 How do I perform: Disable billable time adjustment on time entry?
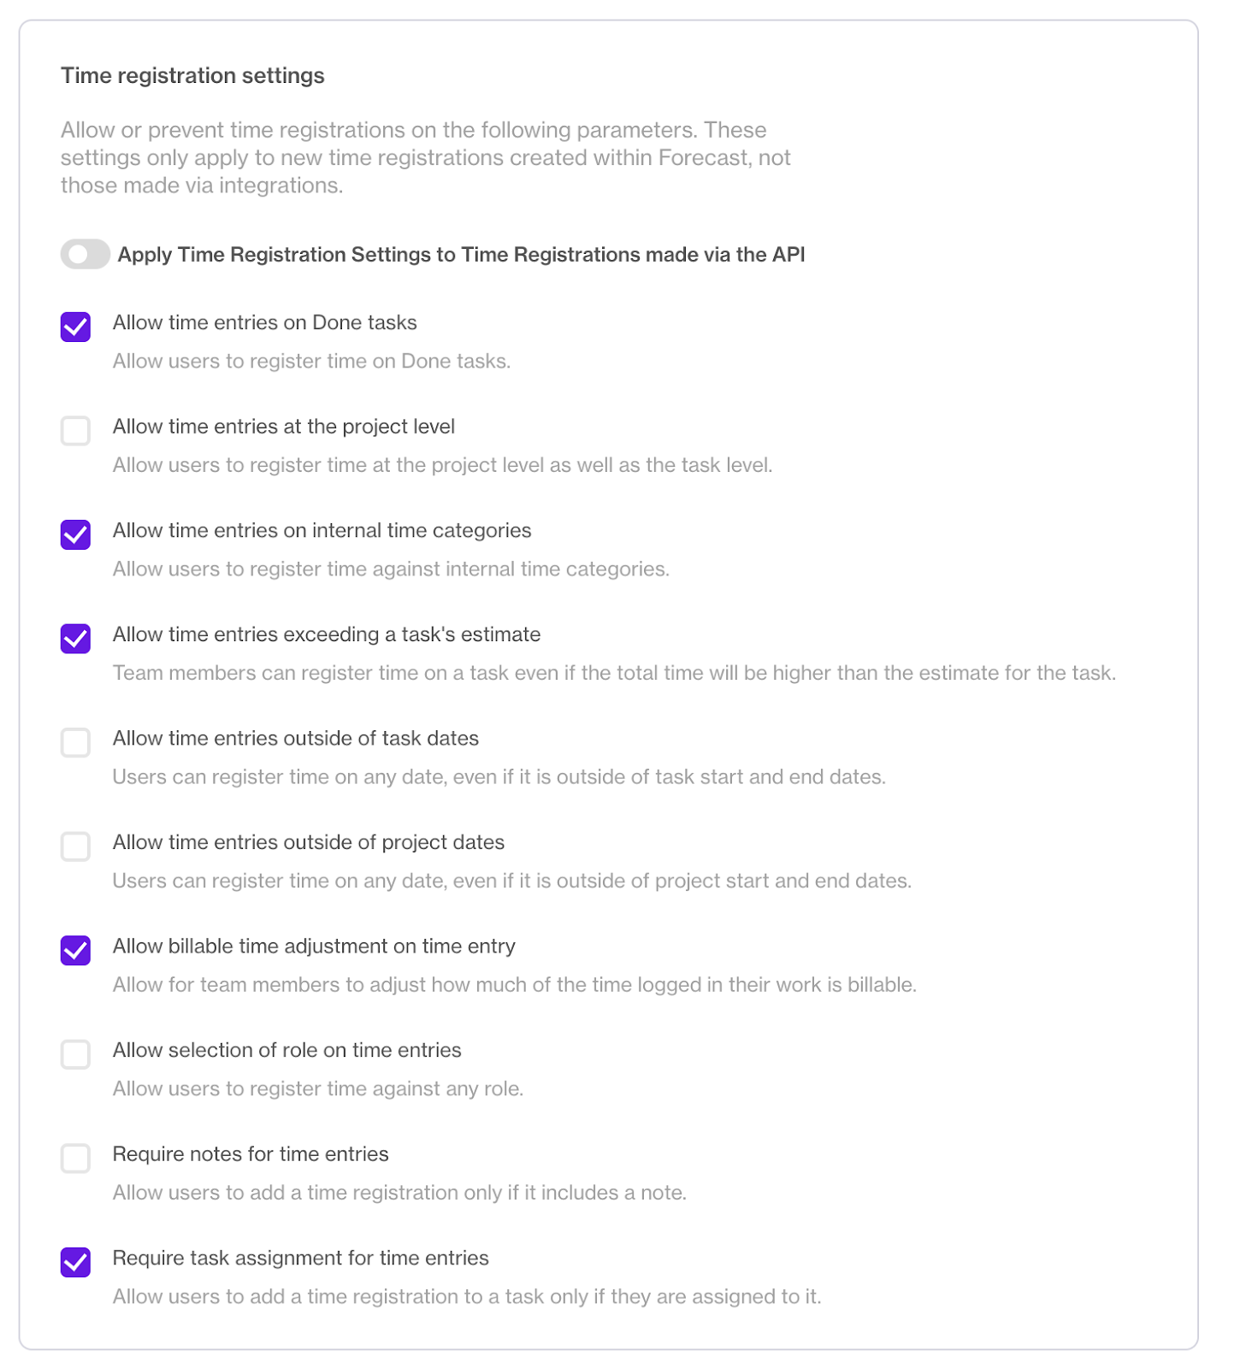[76, 951]
